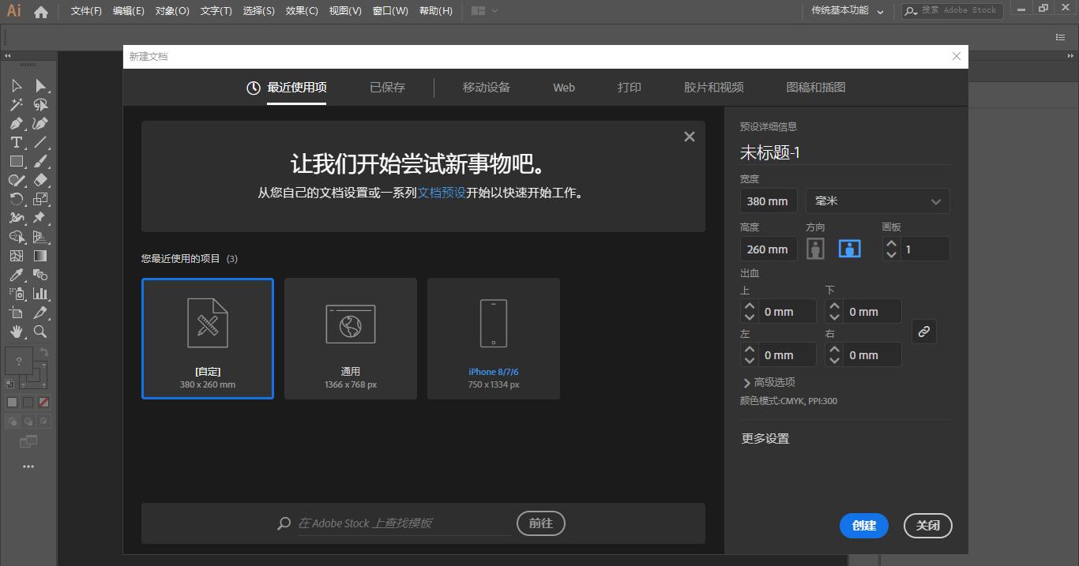Open the measurement units dropdown showing 毫米

click(x=877, y=201)
